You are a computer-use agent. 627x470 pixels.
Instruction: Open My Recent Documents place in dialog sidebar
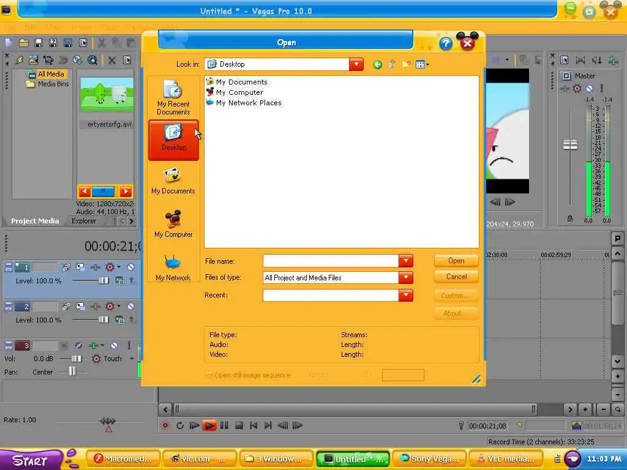coord(173,97)
